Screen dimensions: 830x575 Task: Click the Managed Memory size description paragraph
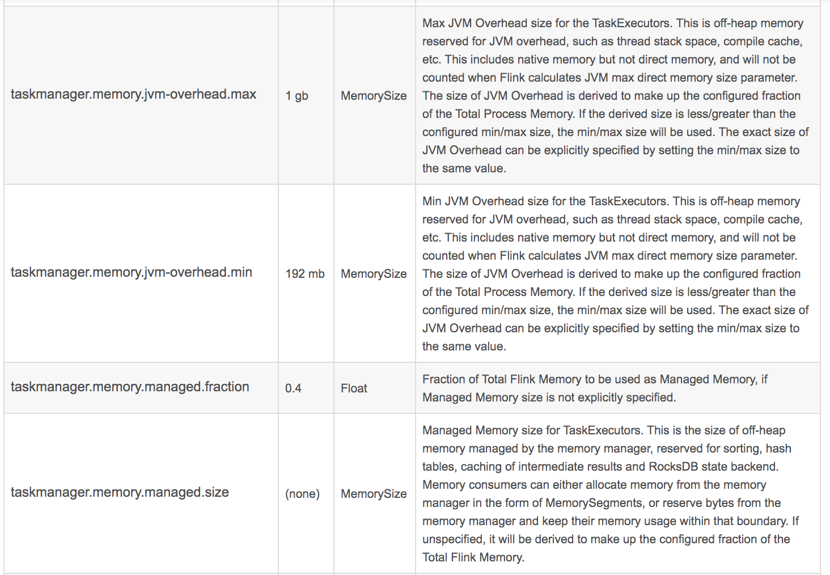point(611,494)
